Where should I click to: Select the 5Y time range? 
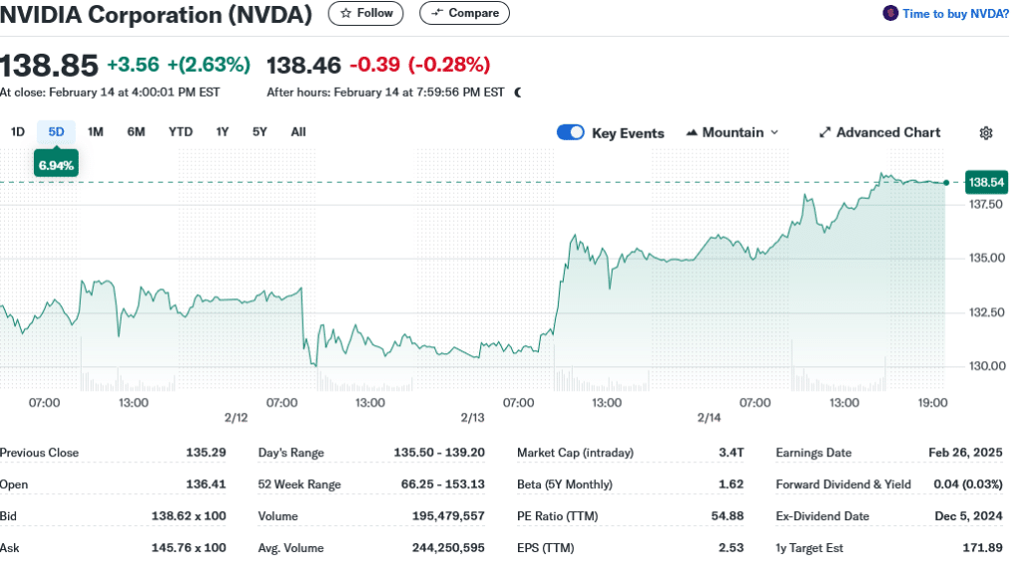tap(260, 132)
